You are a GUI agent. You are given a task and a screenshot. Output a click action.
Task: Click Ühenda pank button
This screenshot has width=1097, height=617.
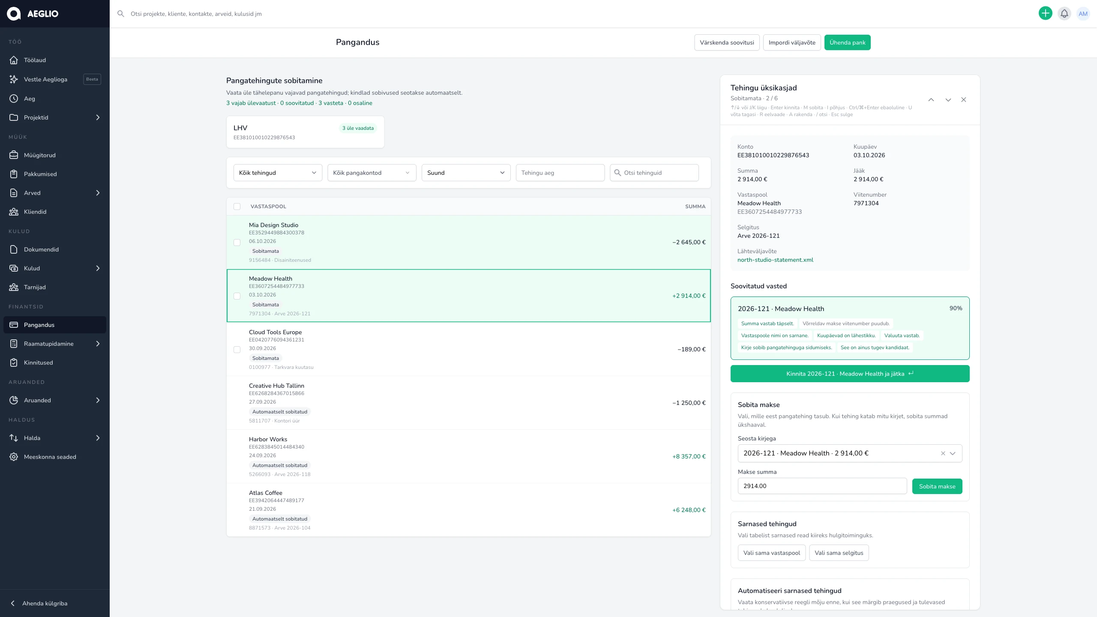(x=847, y=42)
